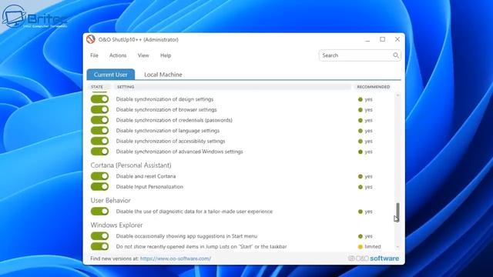Toggle Disable synchronization of language settings
This screenshot has height=277, width=493.
click(x=99, y=131)
